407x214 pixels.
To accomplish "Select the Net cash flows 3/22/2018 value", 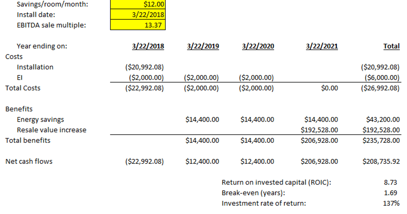I will click(x=144, y=162).
